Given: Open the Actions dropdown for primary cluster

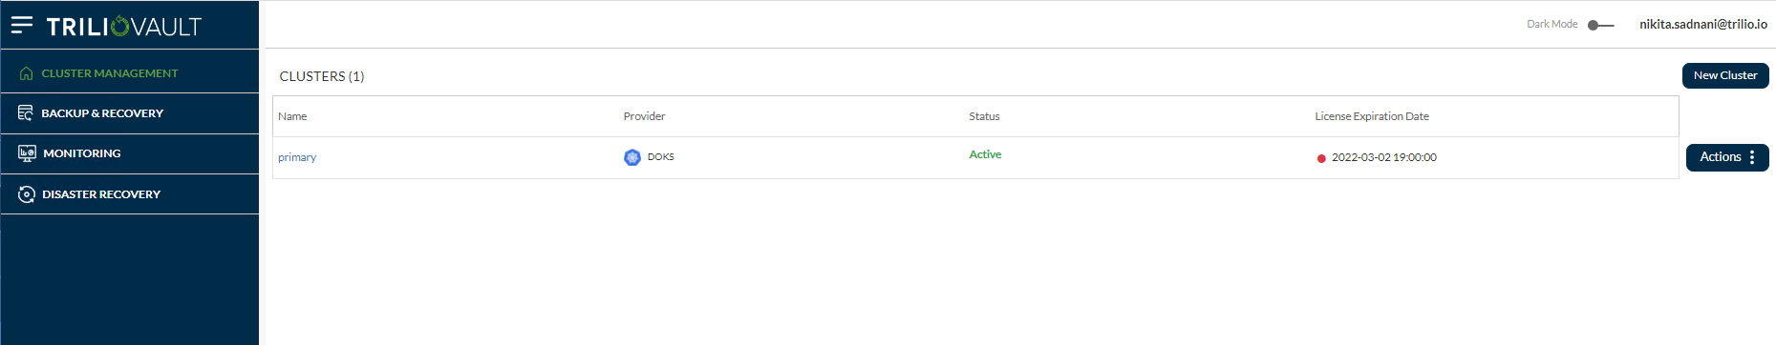Looking at the screenshot, I should (1727, 157).
